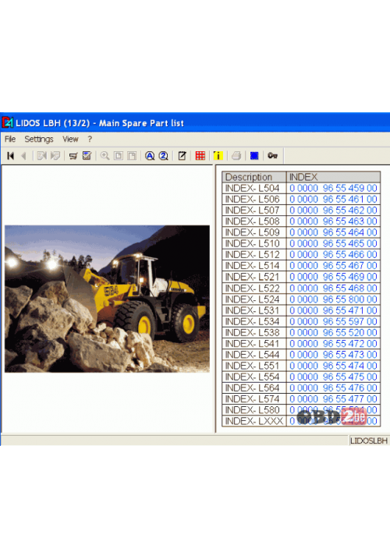Open link 0 0000 96 55 461 00
Viewport: 390px width, 559px height.
(333, 200)
